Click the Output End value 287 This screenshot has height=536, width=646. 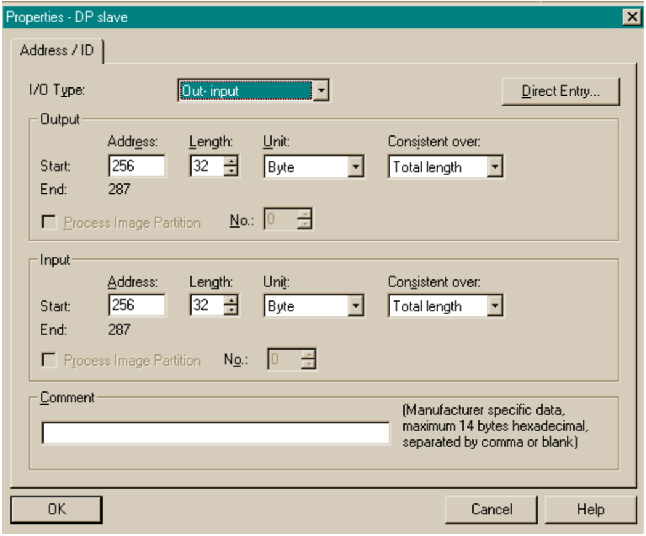pyautogui.click(x=119, y=190)
